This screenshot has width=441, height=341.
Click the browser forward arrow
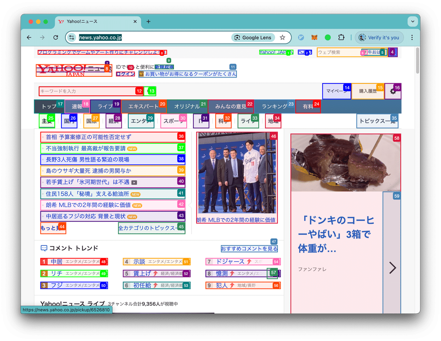click(42, 37)
